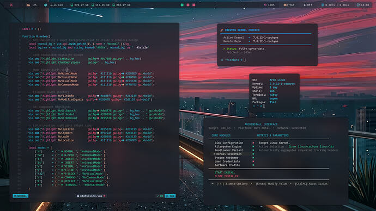Select User Credentials in Core Modules
This screenshot has width=376, height=211.
pos(227,162)
